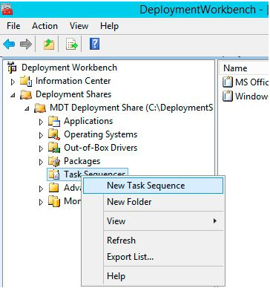Screen dimensions: 270x291
Task: Click the Up one level folder icon
Action: 49,45
